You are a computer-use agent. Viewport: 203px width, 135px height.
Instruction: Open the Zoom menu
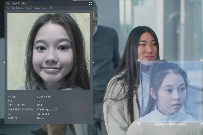(45, 8)
